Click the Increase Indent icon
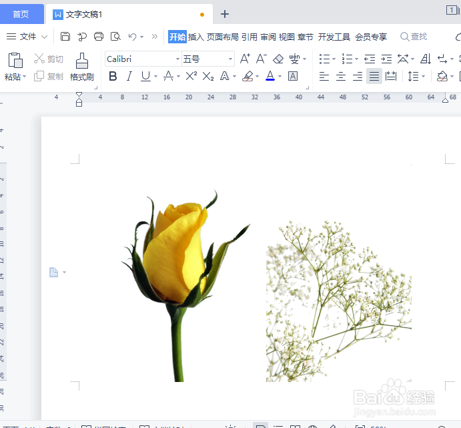This screenshot has height=428, width=461. [386, 59]
